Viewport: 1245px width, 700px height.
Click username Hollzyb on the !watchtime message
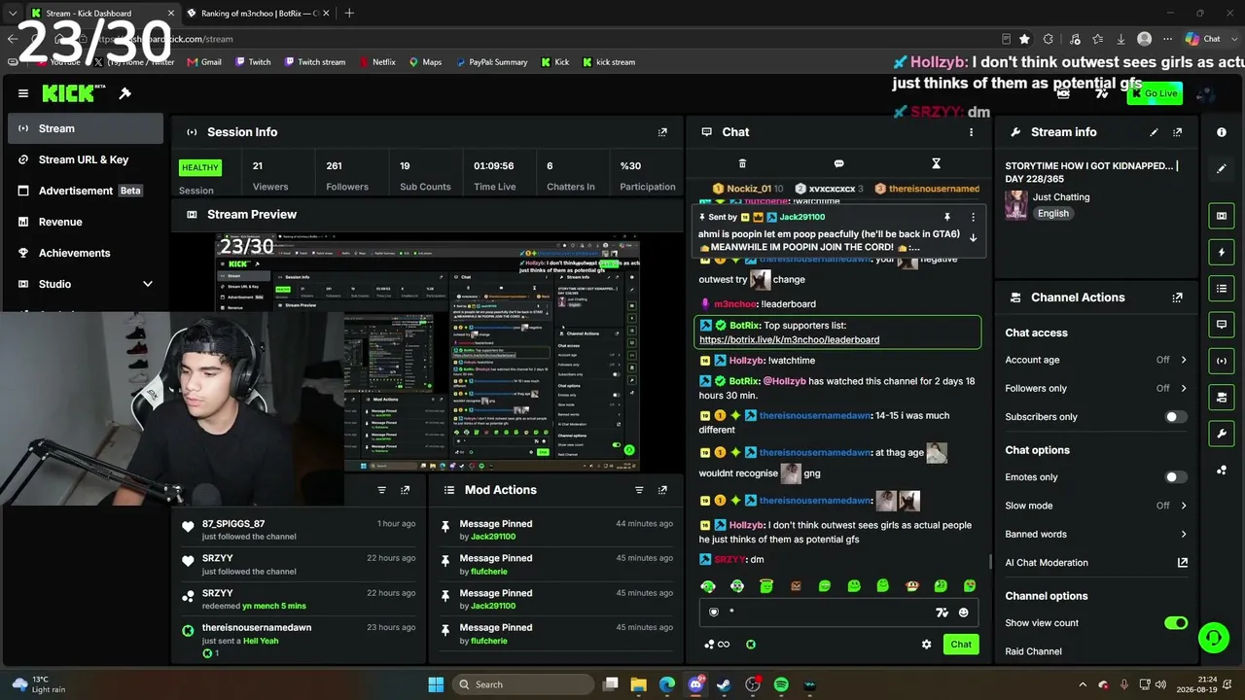[x=746, y=361]
